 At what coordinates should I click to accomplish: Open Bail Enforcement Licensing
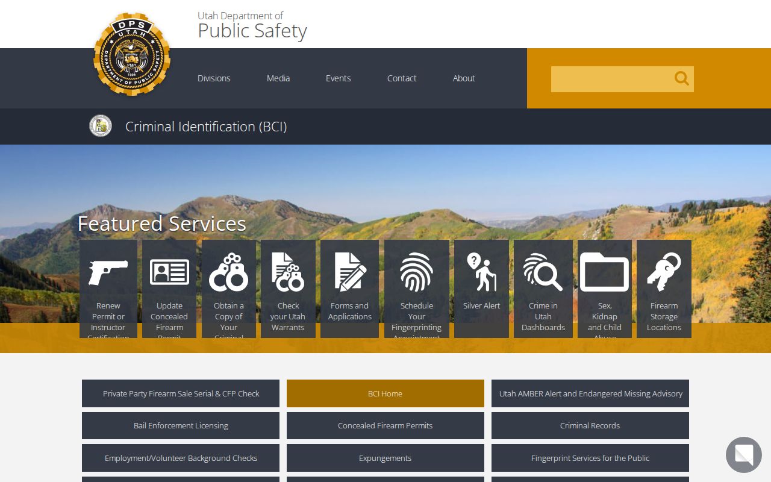[181, 425]
